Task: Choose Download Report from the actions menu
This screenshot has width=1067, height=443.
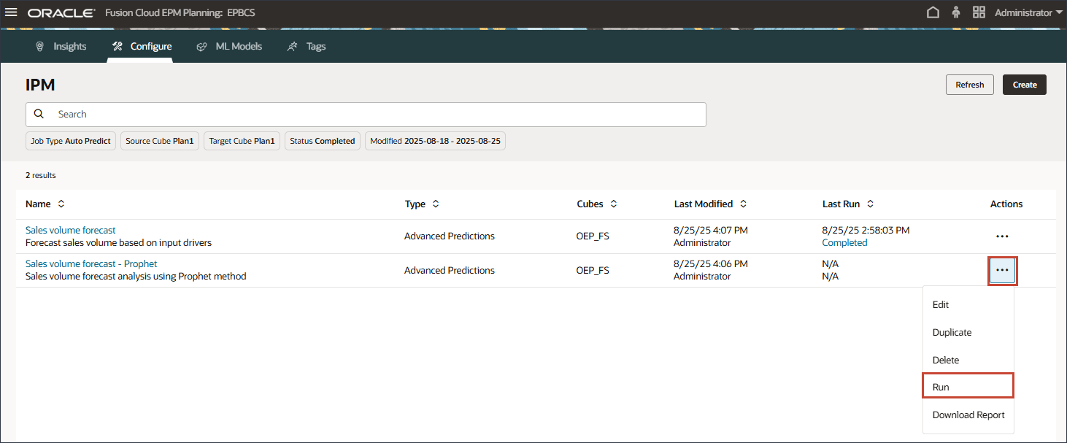Action: click(x=968, y=415)
